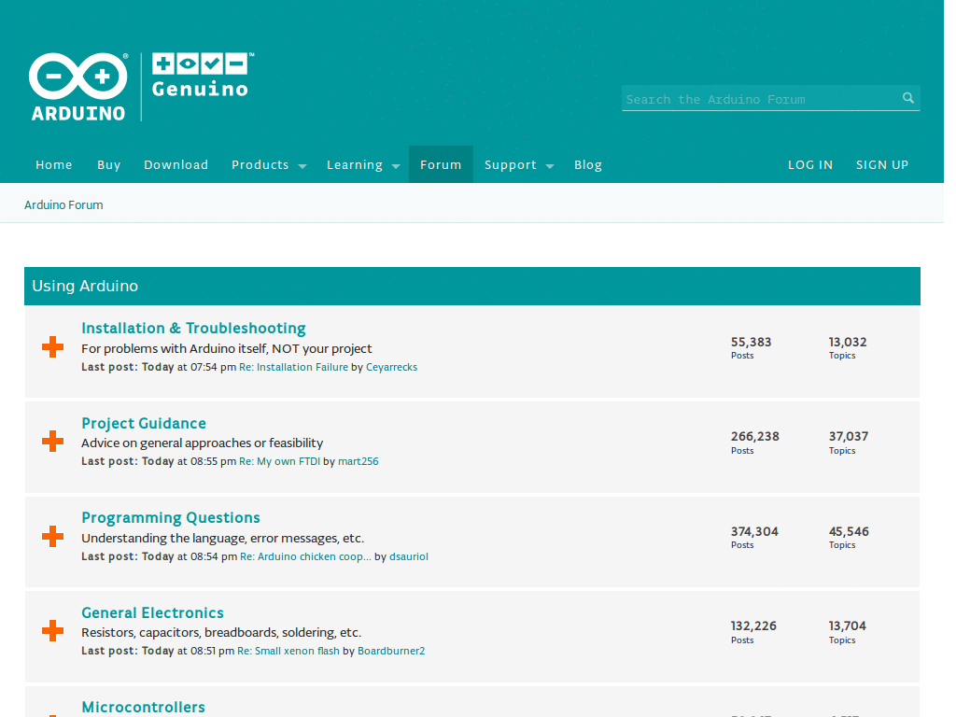956x717 pixels.
Task: Click the orange plus icon beside Installation & Troubleshooting
Action: (51, 346)
